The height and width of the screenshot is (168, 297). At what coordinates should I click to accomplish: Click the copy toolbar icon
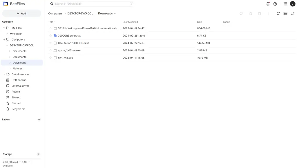250,13
